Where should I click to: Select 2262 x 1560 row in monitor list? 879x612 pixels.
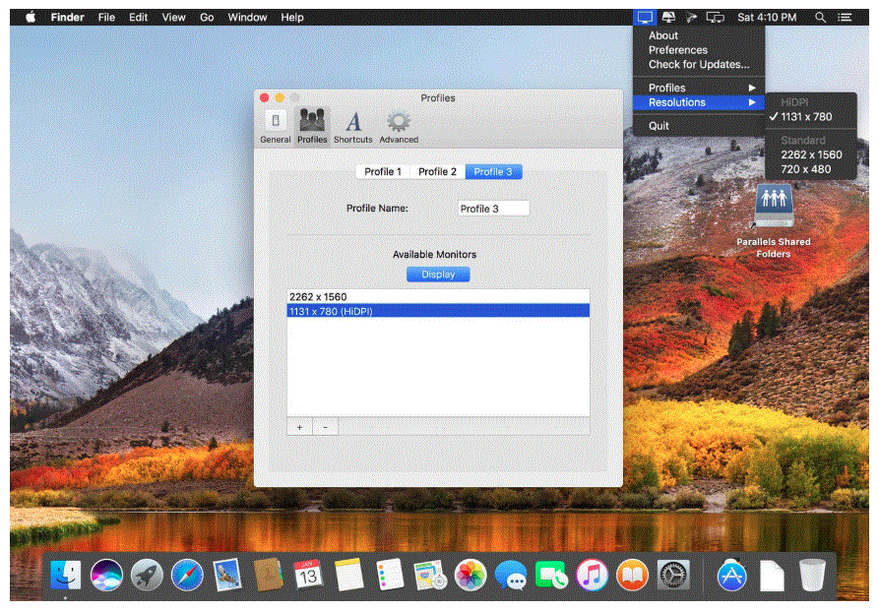(438, 296)
